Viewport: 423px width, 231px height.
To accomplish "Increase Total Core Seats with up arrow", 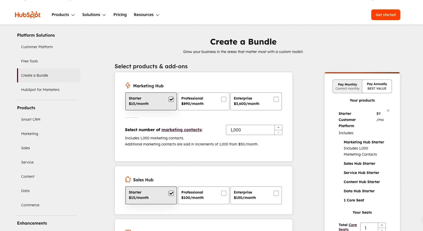I will click(382, 225).
